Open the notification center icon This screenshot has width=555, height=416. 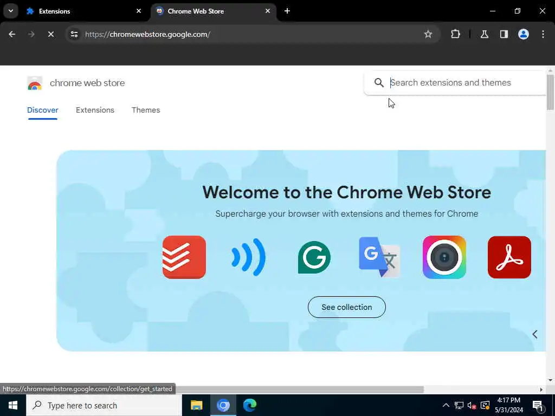[538, 405]
